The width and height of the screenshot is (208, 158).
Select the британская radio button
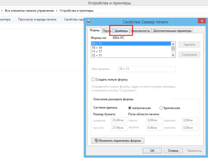161,108
